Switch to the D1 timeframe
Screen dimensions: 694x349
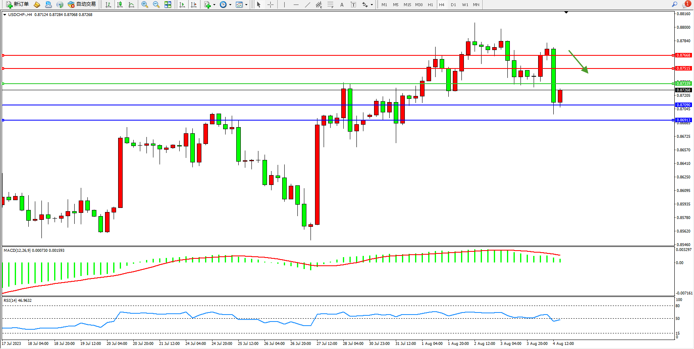coord(453,5)
